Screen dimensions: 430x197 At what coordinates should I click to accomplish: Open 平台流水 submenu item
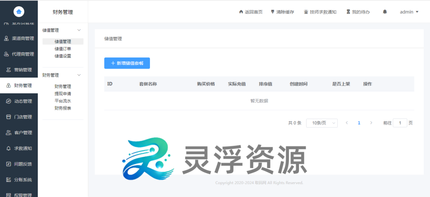tap(63, 101)
